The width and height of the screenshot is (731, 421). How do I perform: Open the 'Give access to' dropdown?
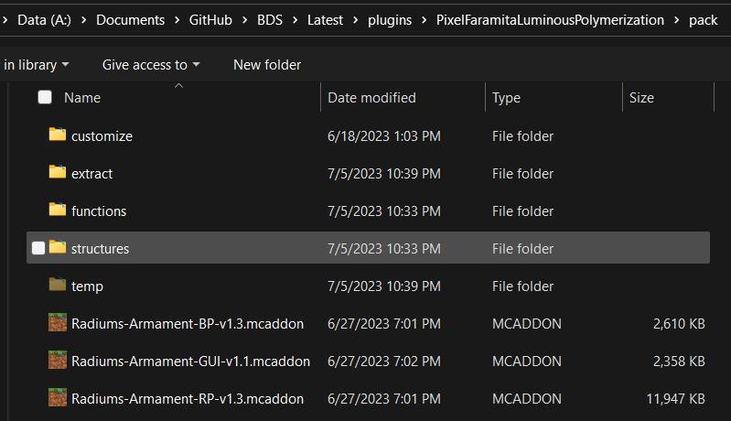point(151,64)
